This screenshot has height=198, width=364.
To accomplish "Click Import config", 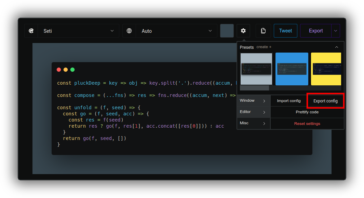I will point(289,101).
